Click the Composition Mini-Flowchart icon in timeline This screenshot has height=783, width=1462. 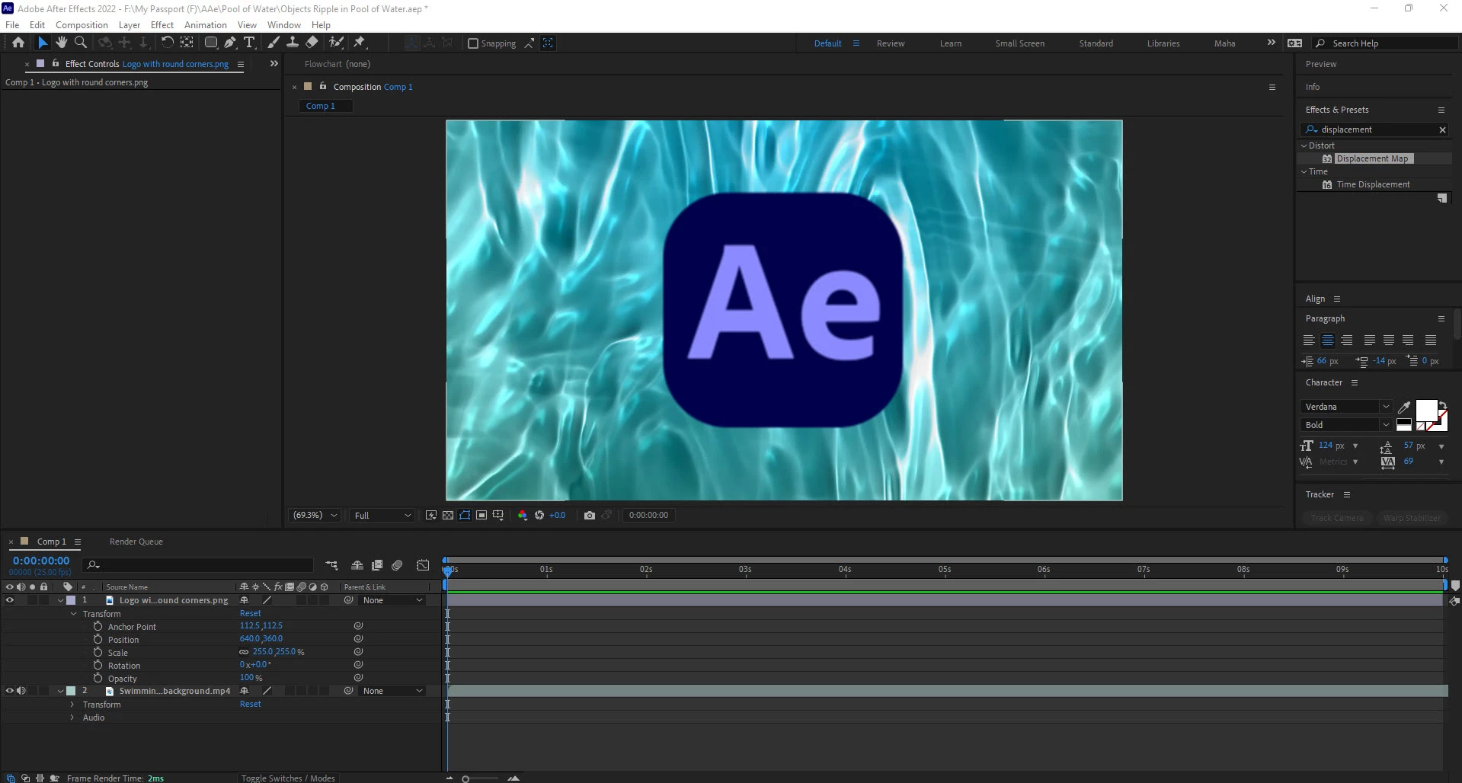coord(331,565)
